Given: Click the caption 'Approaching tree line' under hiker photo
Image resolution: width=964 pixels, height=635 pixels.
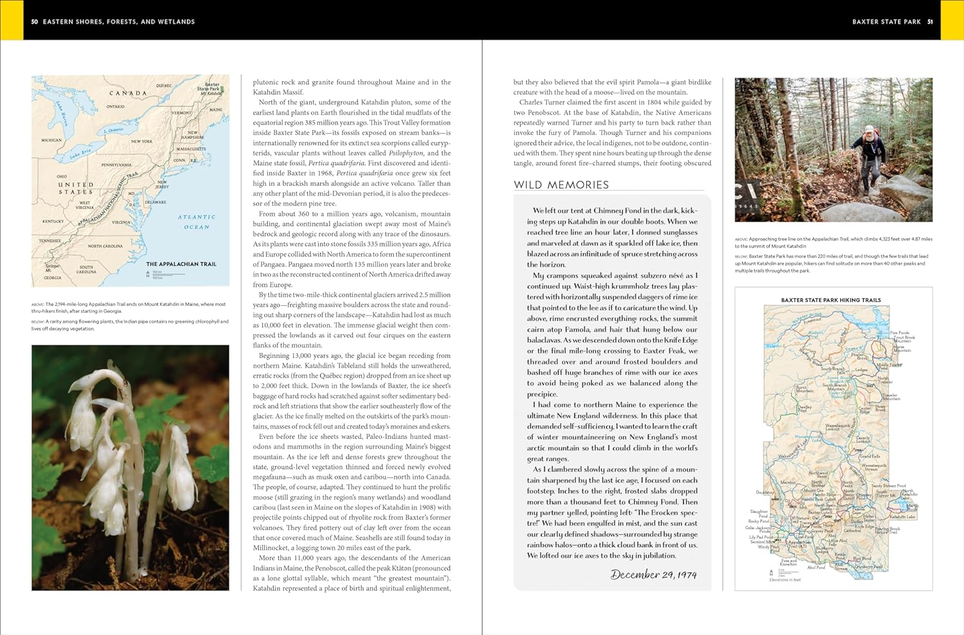Looking at the screenshot, I should (834, 242).
